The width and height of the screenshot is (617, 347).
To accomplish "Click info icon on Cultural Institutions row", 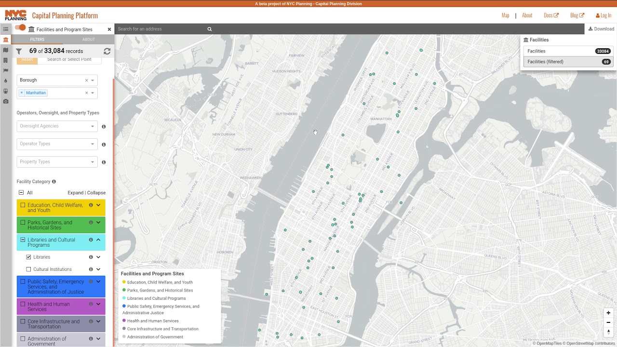I will point(91,269).
